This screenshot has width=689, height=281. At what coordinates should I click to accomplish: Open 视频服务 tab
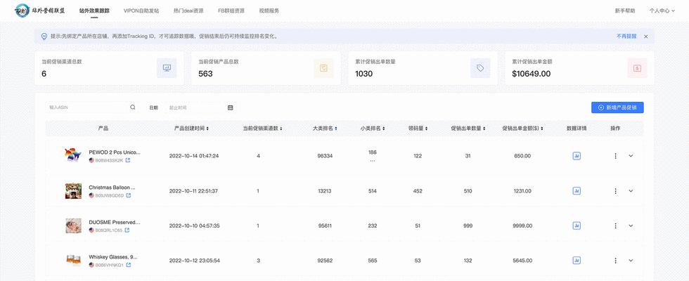269,11
